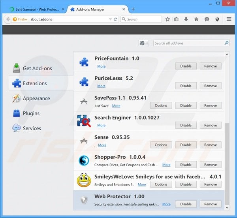Open a new tab with plus button

click(133, 9)
